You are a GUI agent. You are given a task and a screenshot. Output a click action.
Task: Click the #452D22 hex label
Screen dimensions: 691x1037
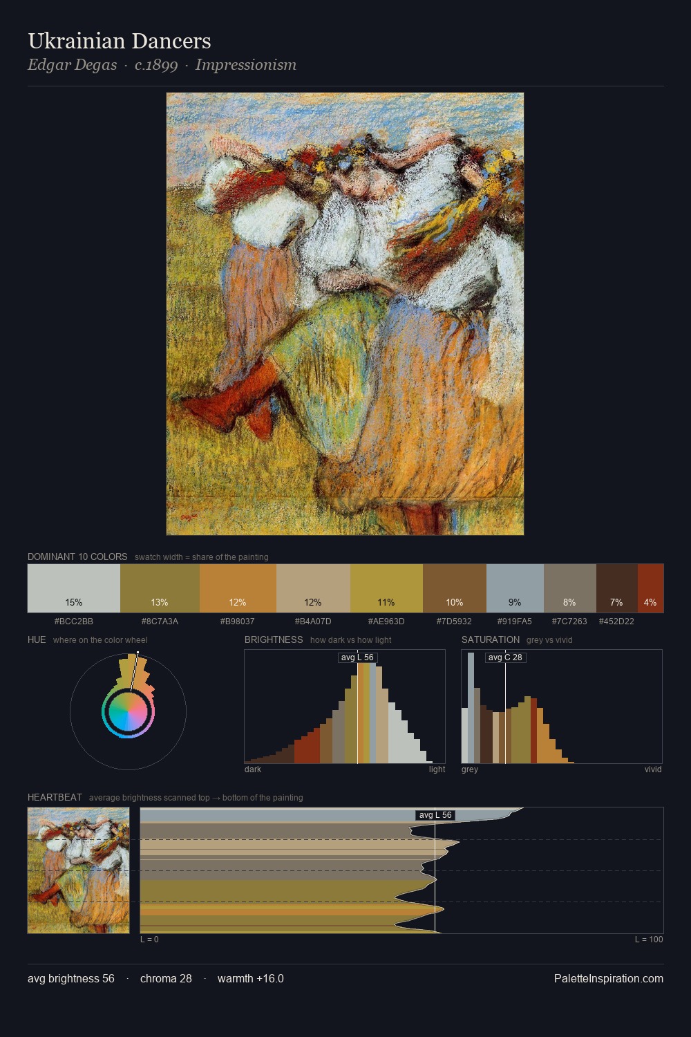[616, 622]
